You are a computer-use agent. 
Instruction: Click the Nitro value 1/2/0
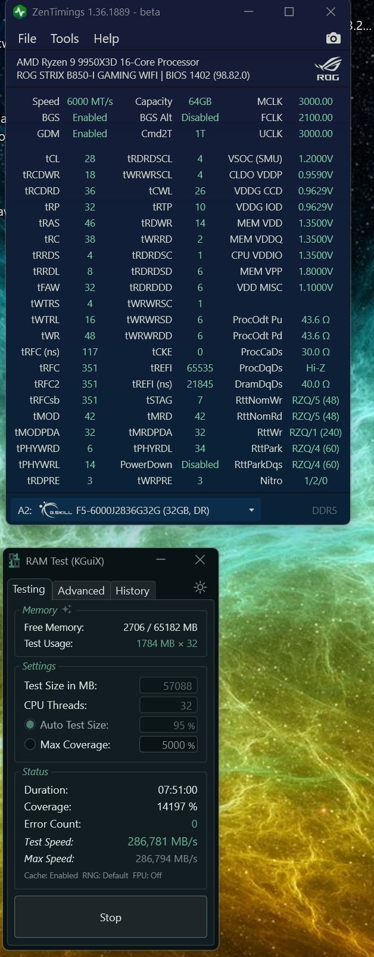(x=316, y=481)
